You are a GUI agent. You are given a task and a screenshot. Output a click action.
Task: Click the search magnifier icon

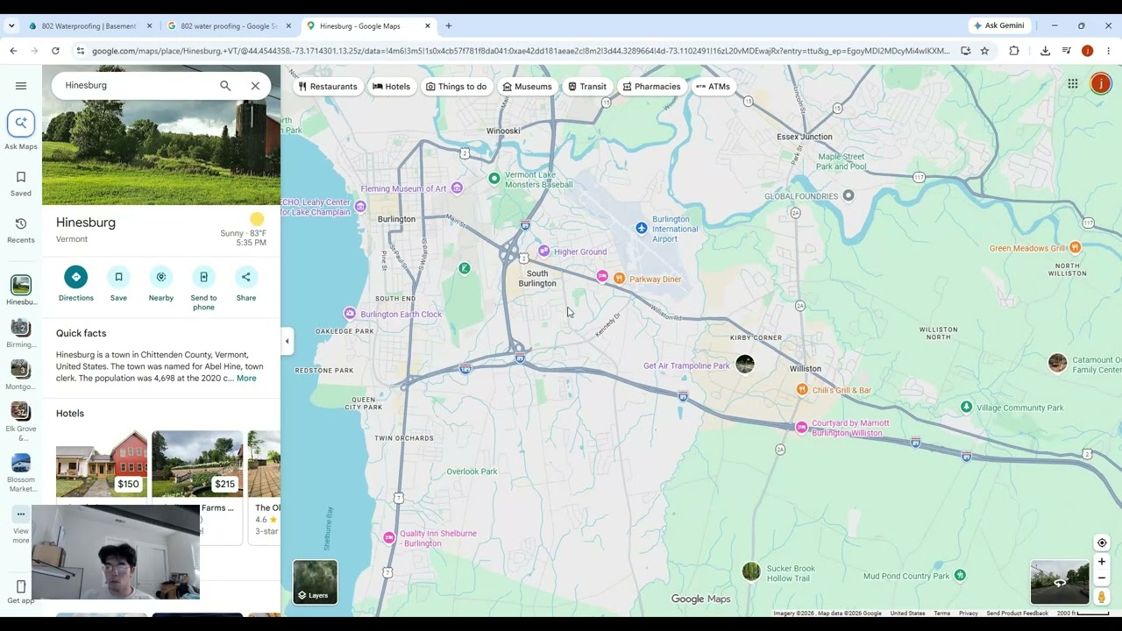click(x=225, y=86)
